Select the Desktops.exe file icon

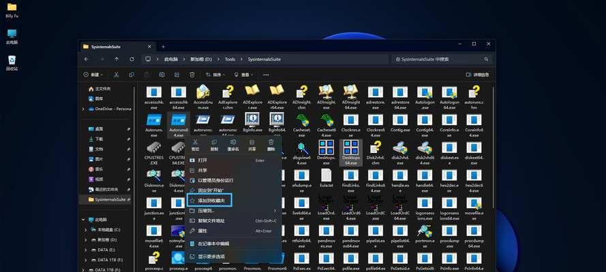point(327,148)
